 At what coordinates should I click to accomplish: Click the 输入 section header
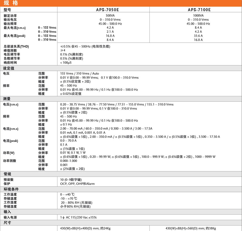[7, 212]
